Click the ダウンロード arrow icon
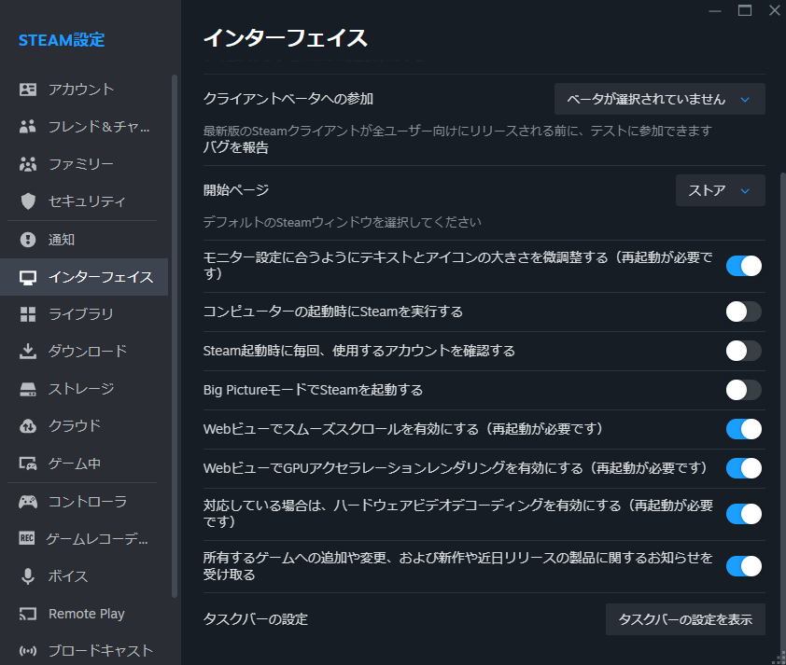The height and width of the screenshot is (665, 786). point(28,352)
